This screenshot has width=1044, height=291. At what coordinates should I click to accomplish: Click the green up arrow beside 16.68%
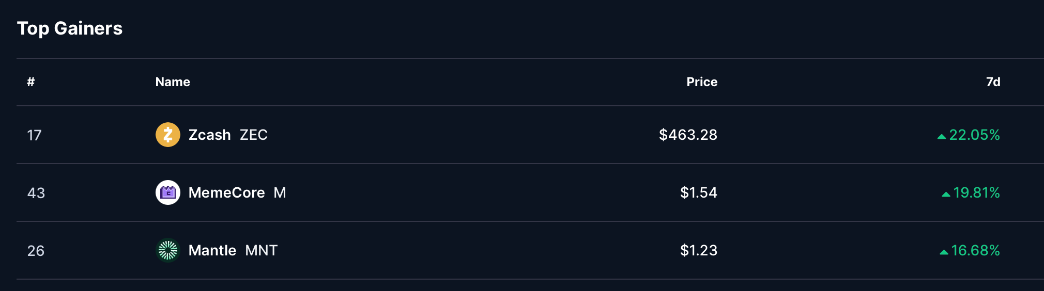click(944, 252)
